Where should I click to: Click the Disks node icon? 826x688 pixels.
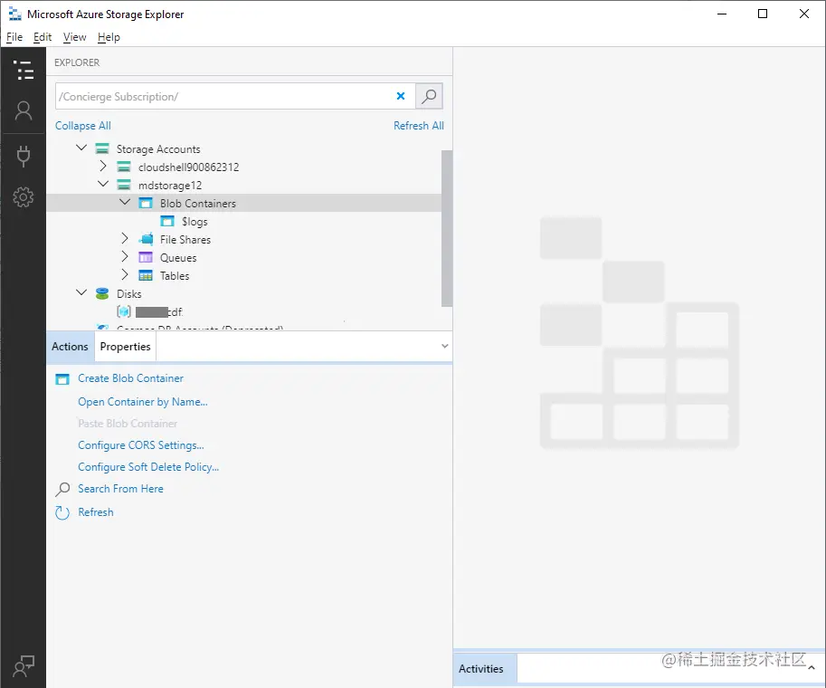pyautogui.click(x=102, y=293)
